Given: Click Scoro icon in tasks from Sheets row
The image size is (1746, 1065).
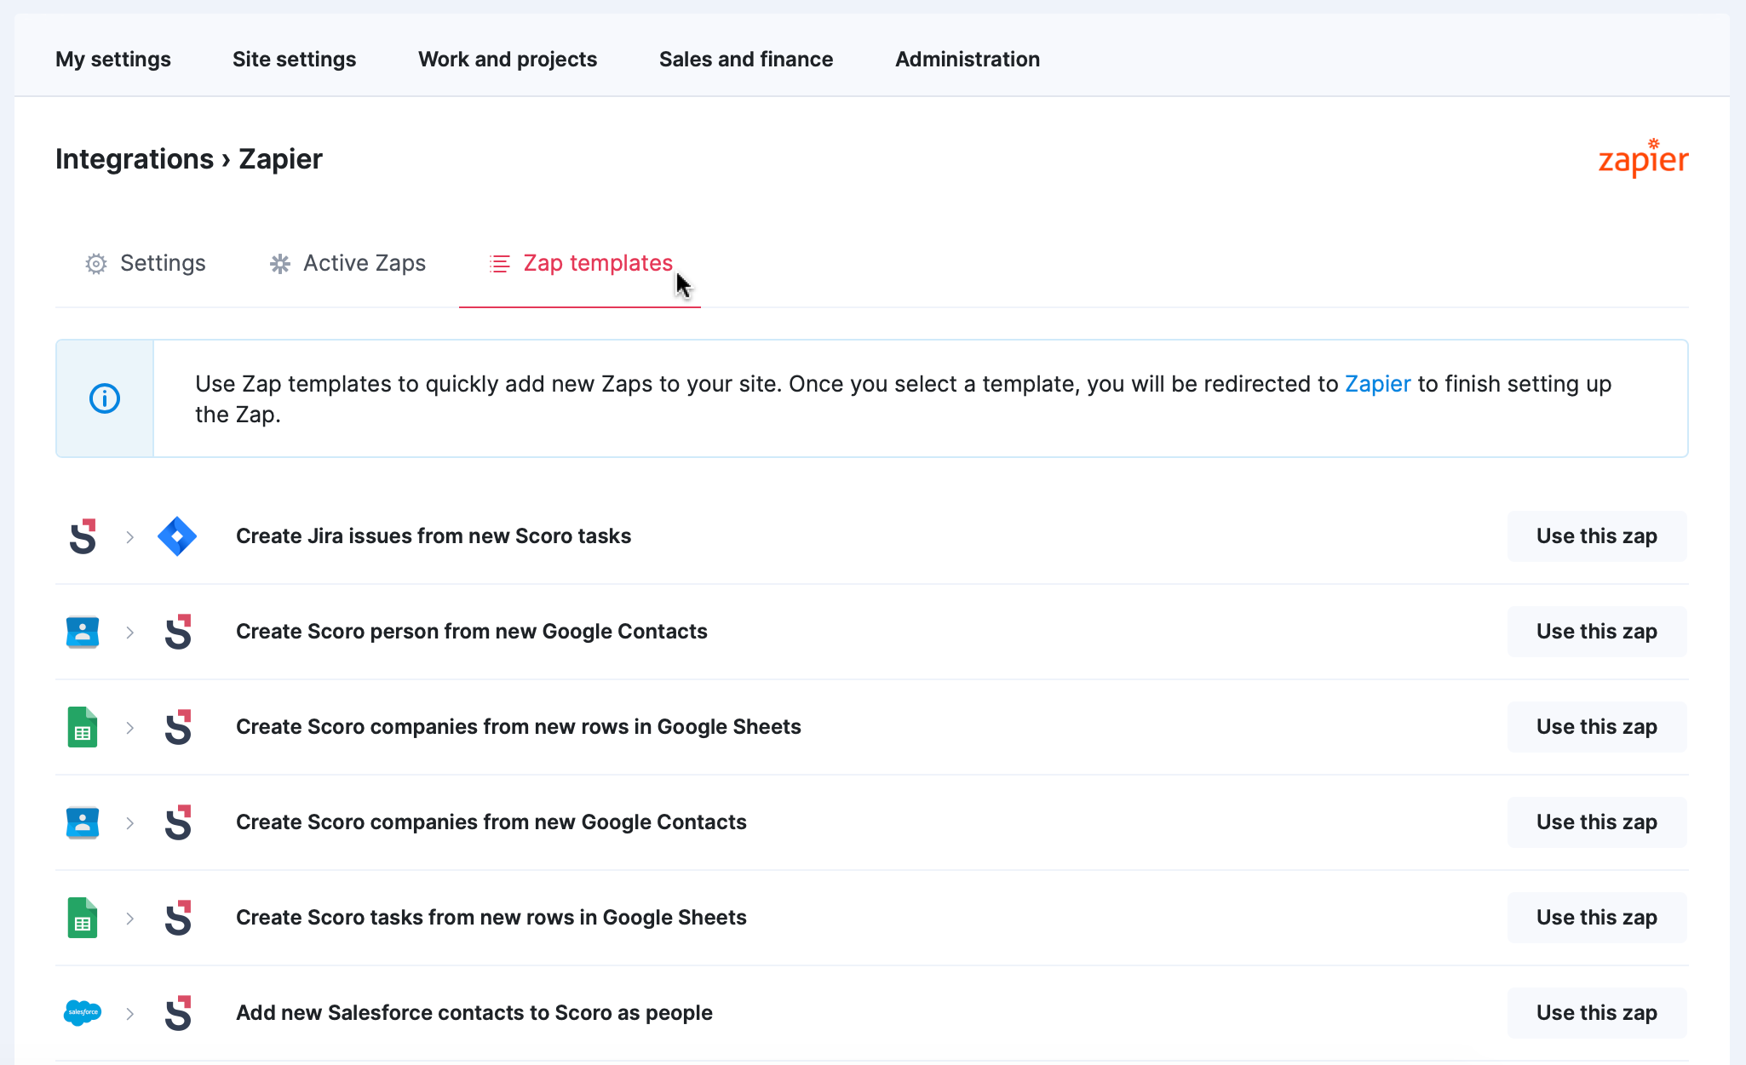Looking at the screenshot, I should pyautogui.click(x=178, y=918).
